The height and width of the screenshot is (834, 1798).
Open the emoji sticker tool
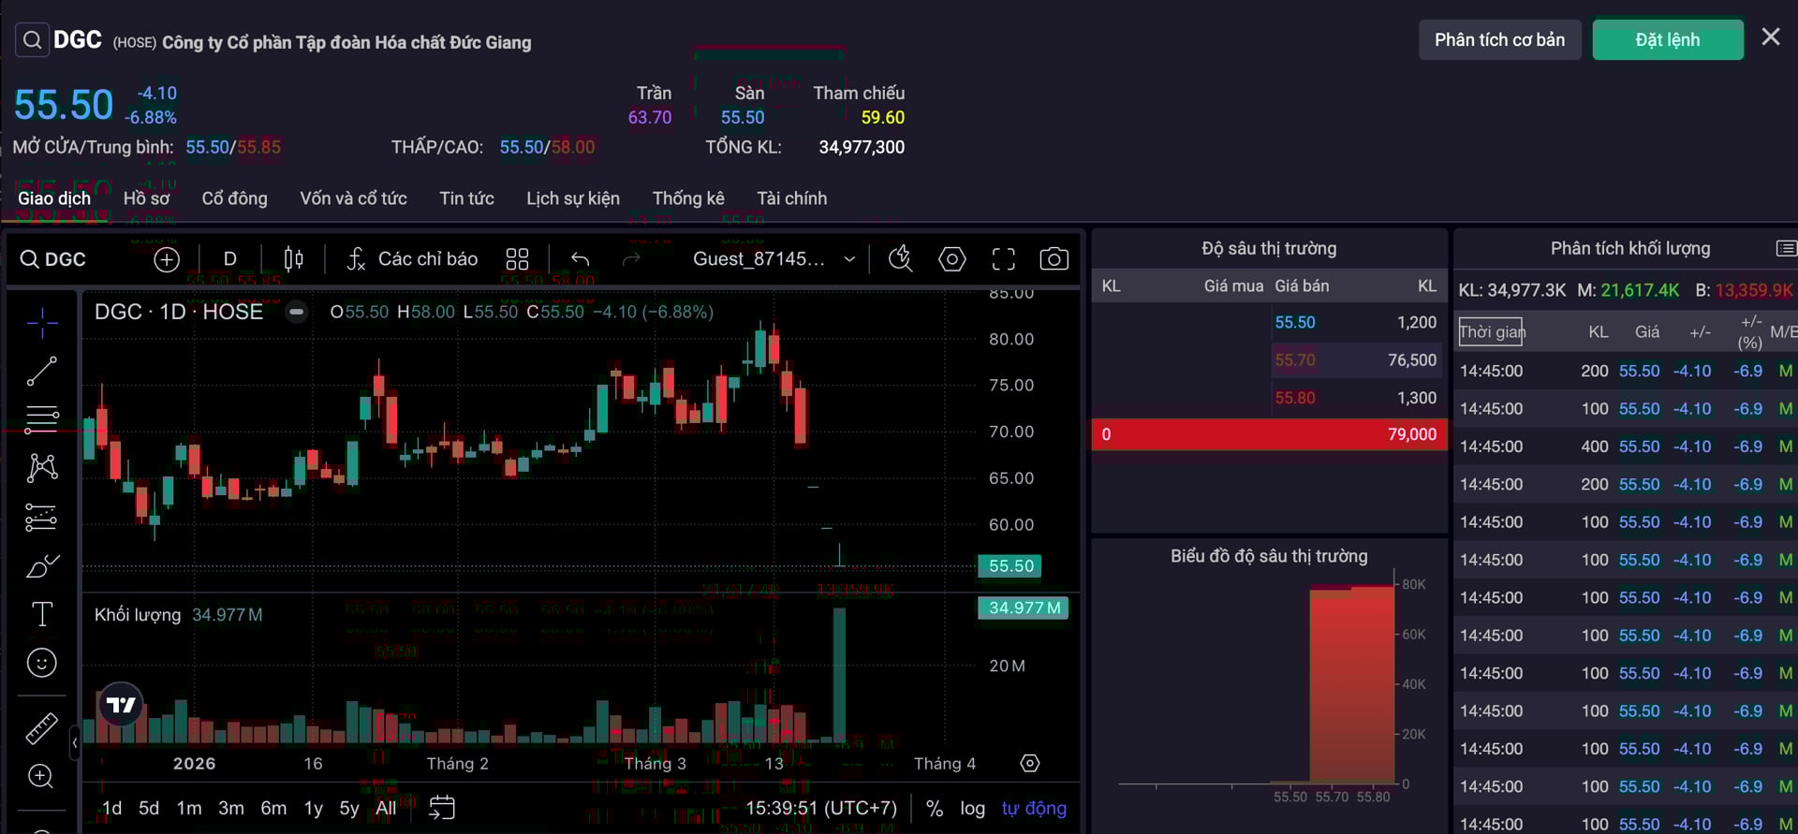pyautogui.click(x=41, y=663)
